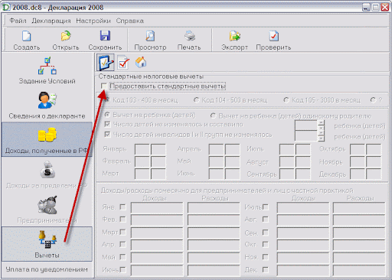Click the first Апрель input field
This screenshot has width=392, height=280.
coord(216,149)
